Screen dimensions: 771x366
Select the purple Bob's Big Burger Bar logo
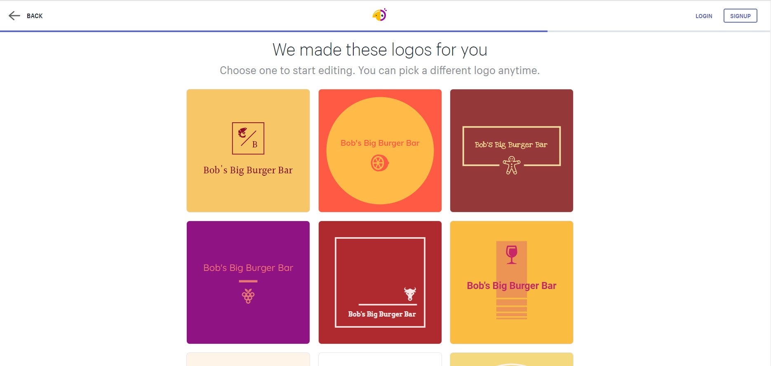[248, 282]
